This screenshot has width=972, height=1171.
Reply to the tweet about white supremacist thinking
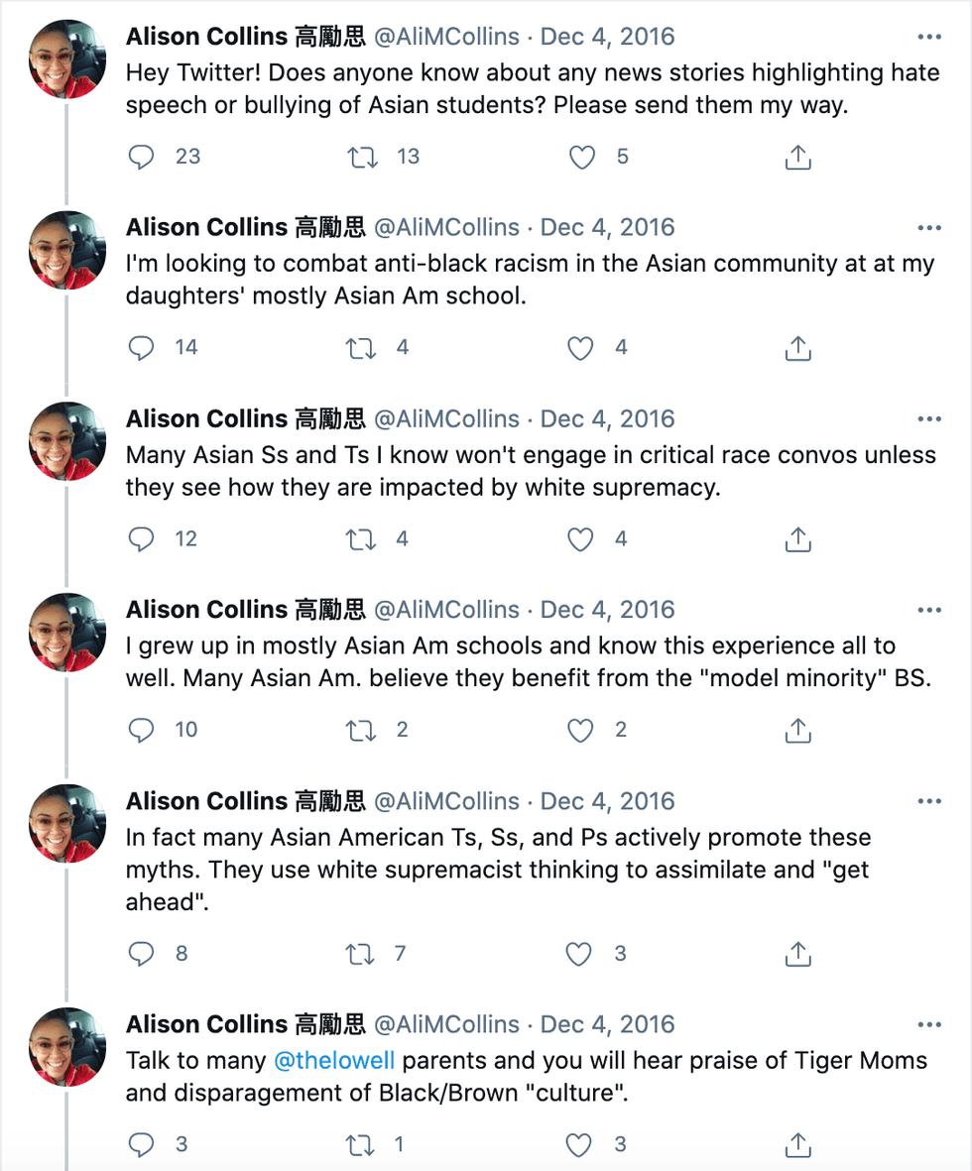142,954
